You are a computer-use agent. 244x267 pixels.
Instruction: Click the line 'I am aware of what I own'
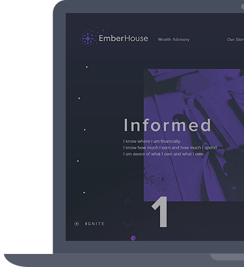click(x=164, y=154)
